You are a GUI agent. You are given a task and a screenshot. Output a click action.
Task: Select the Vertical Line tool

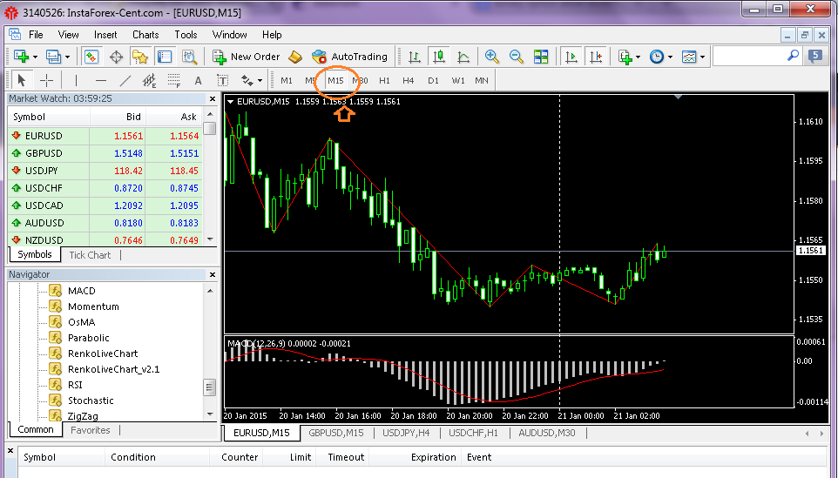click(77, 81)
